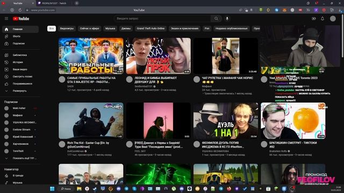Open the ЛЮТЫЙ ПРЭК video thumbnail
This screenshot has height=193, width=344.
(158, 56)
